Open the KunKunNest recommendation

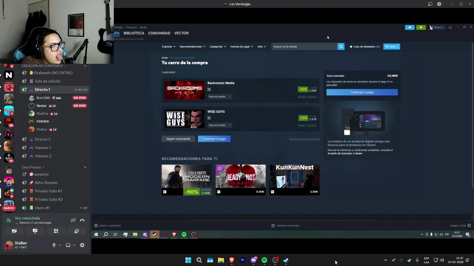(x=294, y=180)
